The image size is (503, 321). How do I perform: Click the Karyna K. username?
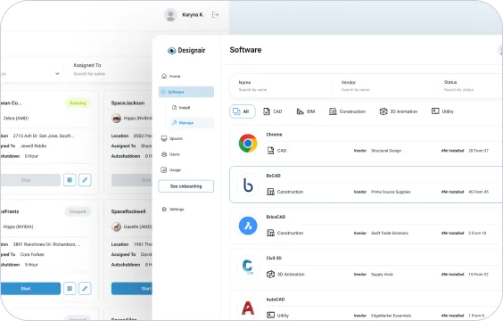193,15
